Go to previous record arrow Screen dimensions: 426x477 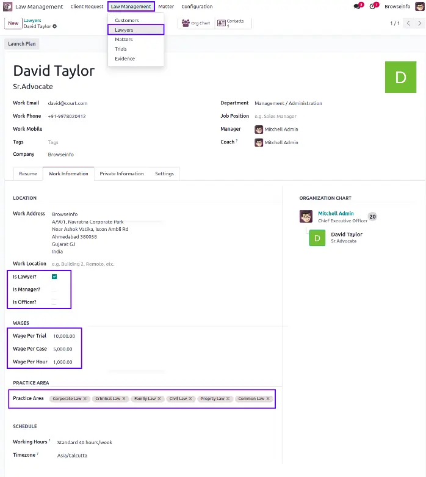click(408, 23)
